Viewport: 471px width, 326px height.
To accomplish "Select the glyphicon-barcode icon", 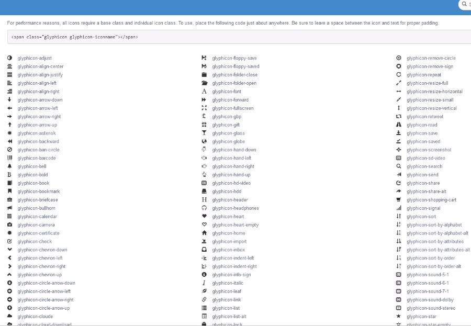I will coord(9,158).
